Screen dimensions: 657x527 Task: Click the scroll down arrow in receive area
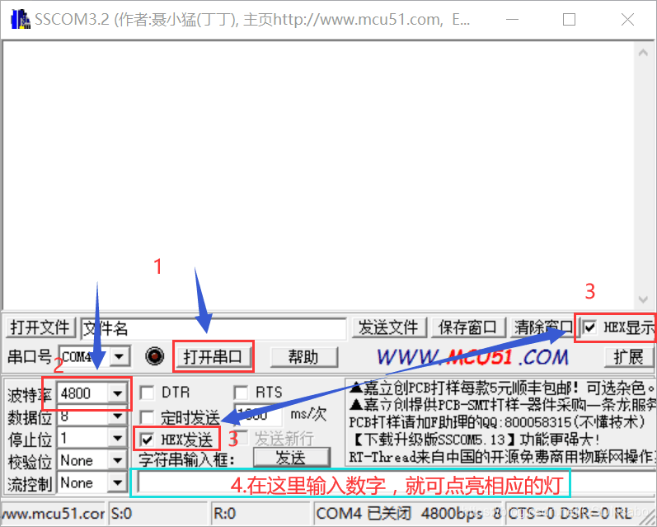pyautogui.click(x=643, y=299)
